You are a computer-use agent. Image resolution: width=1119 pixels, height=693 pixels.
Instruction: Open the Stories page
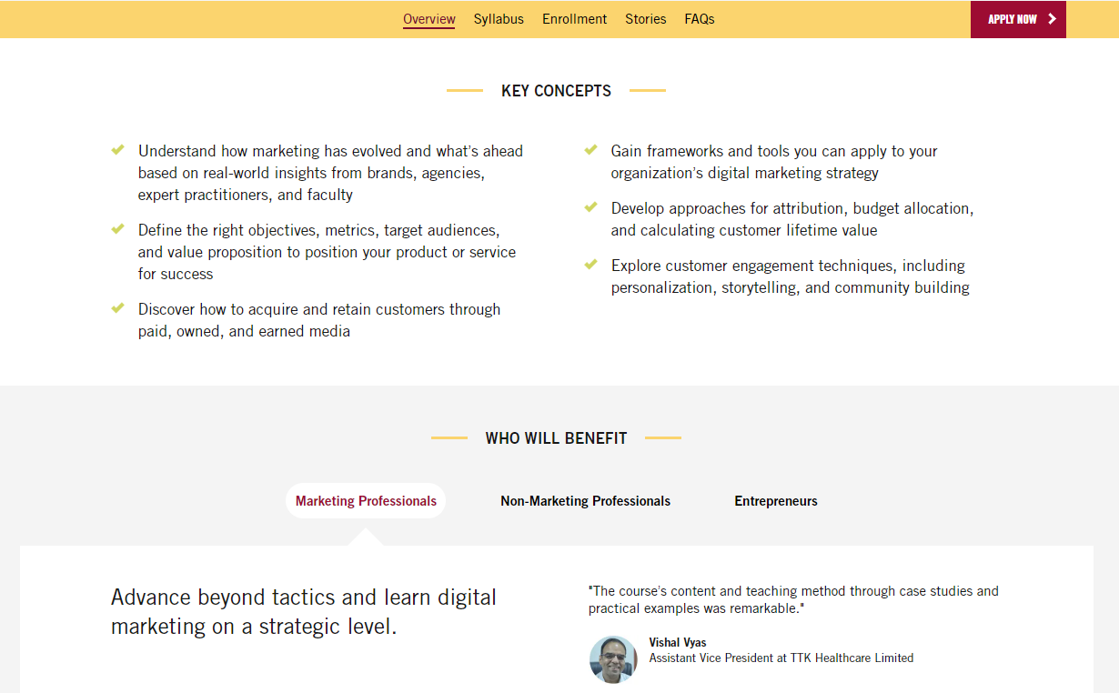pyautogui.click(x=645, y=18)
